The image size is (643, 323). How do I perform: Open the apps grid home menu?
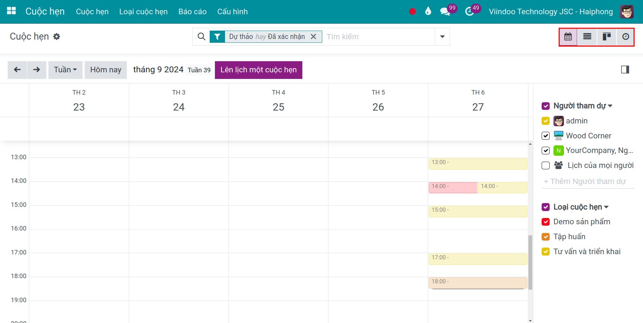coord(11,11)
